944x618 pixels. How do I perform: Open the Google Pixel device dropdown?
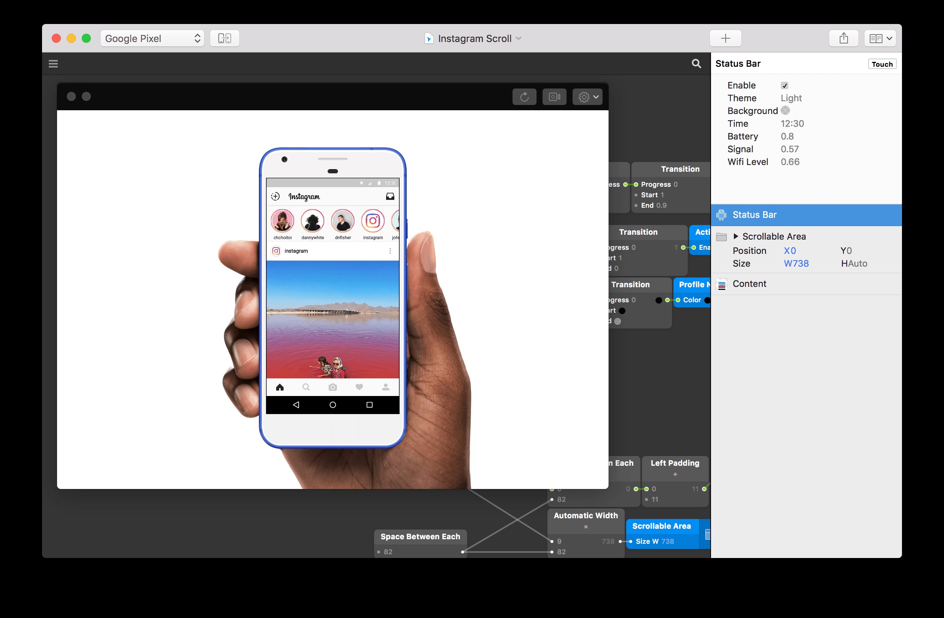[152, 39]
